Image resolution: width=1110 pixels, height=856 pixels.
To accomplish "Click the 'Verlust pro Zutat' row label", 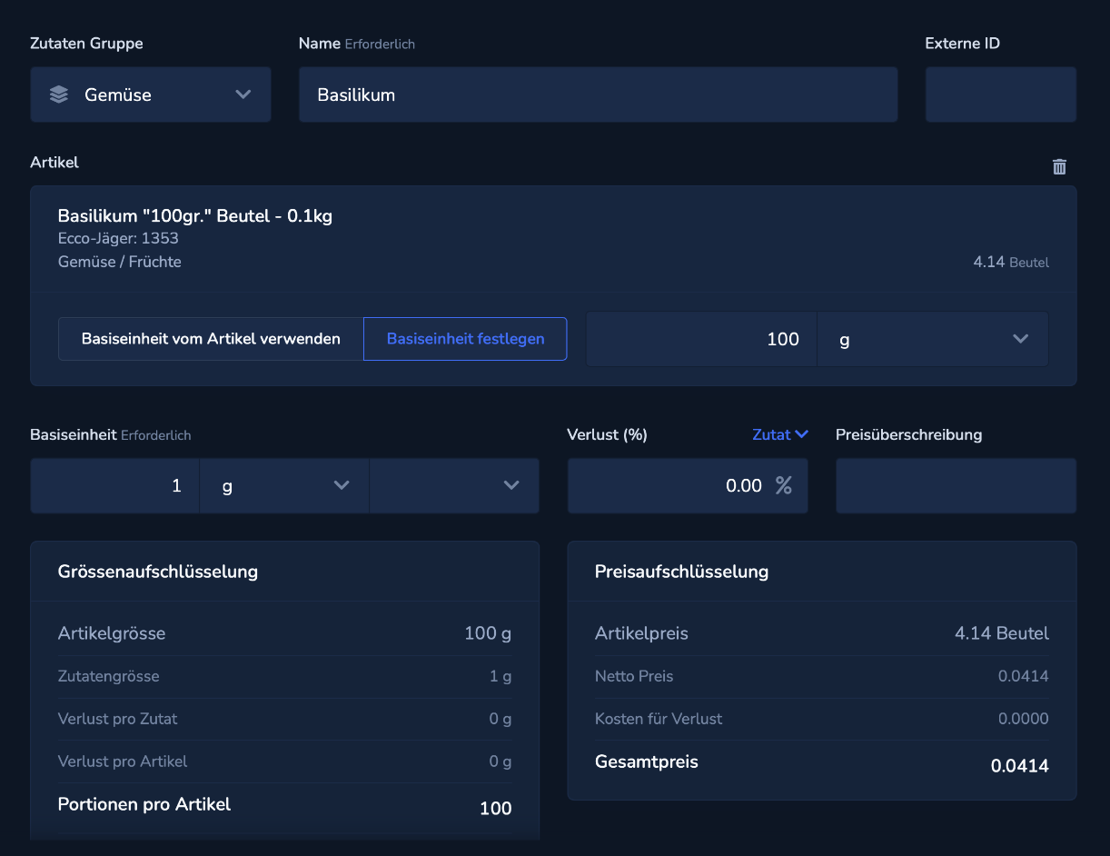I will click(x=118, y=719).
